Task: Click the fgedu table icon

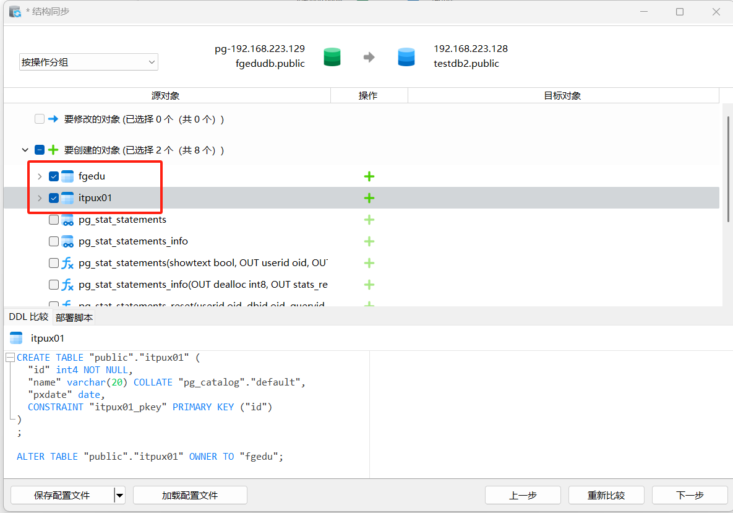Action: coord(67,176)
